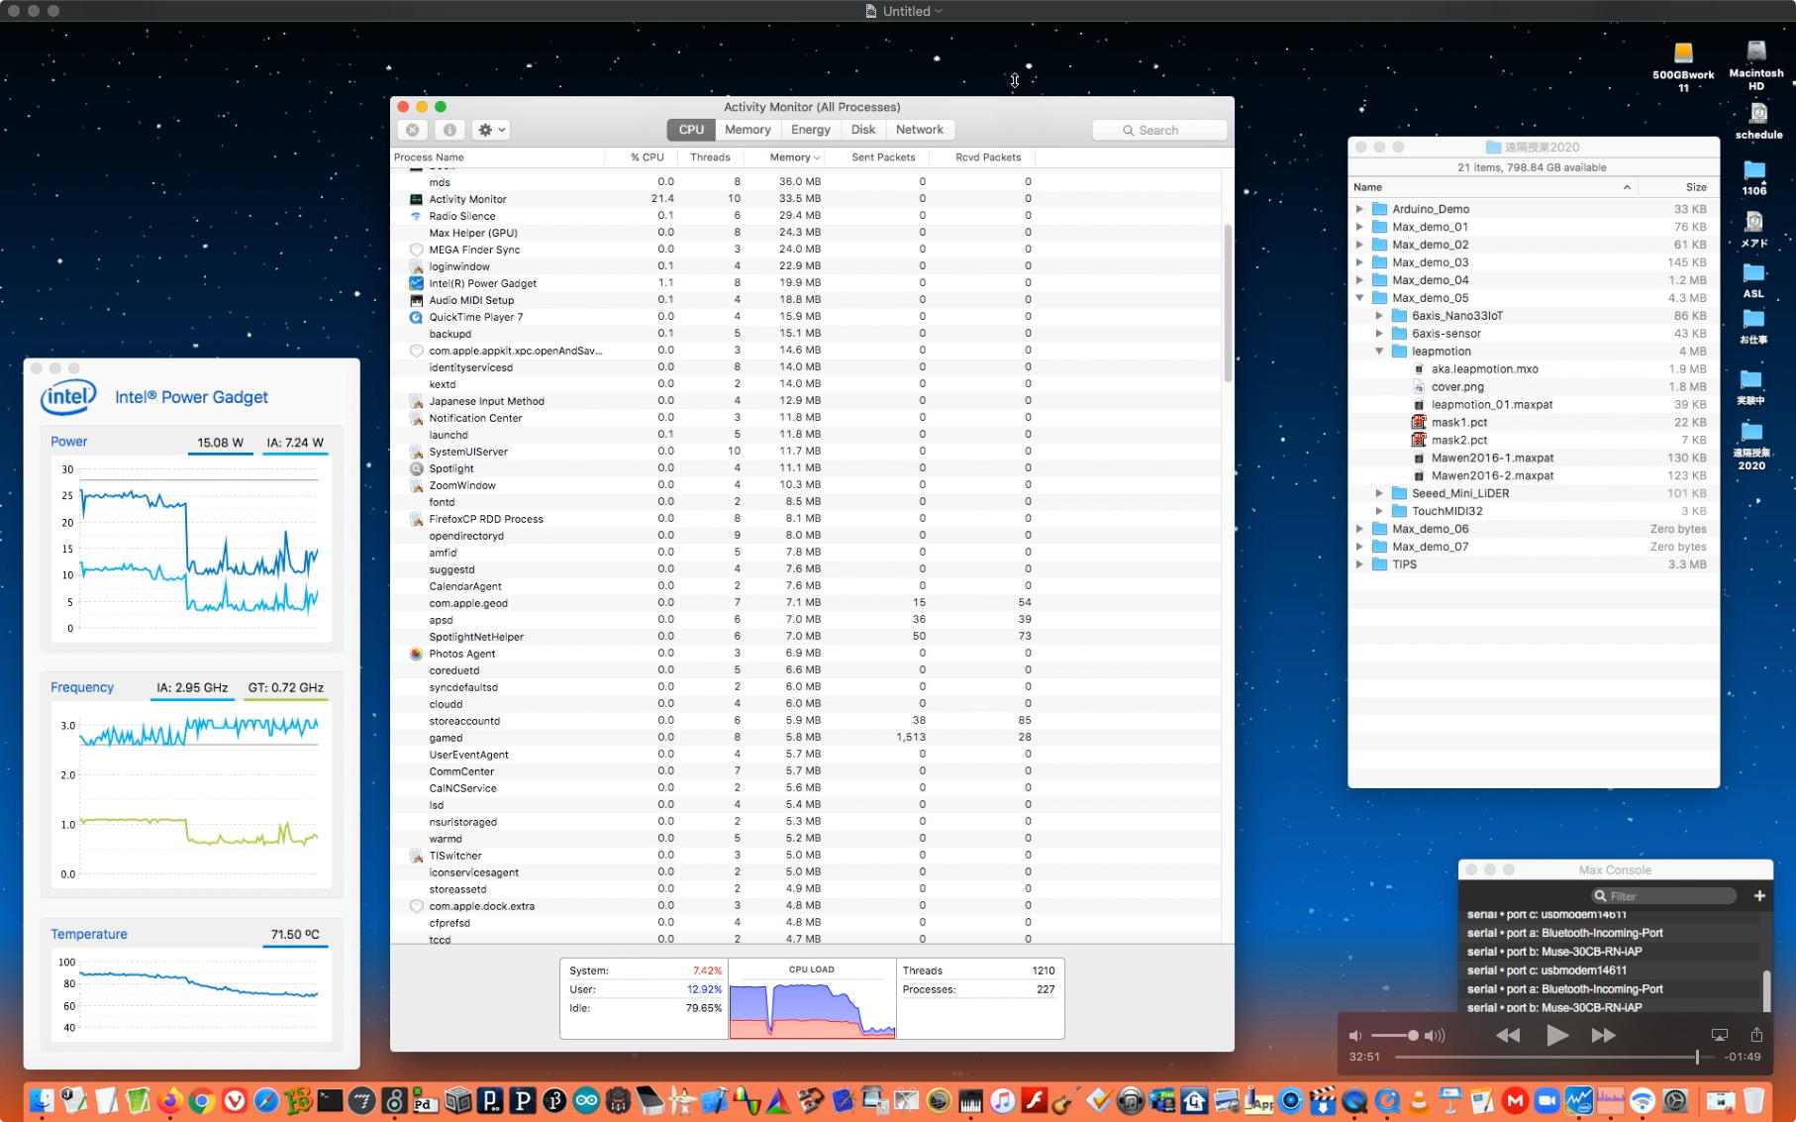Adjust the QuickTime volume slider

[x=1412, y=1035]
